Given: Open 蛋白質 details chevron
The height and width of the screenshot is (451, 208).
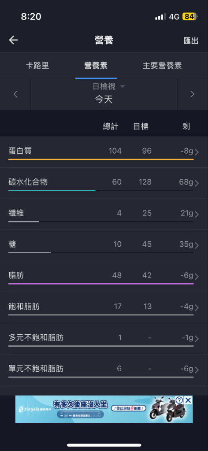Looking at the screenshot, I should [x=197, y=152].
